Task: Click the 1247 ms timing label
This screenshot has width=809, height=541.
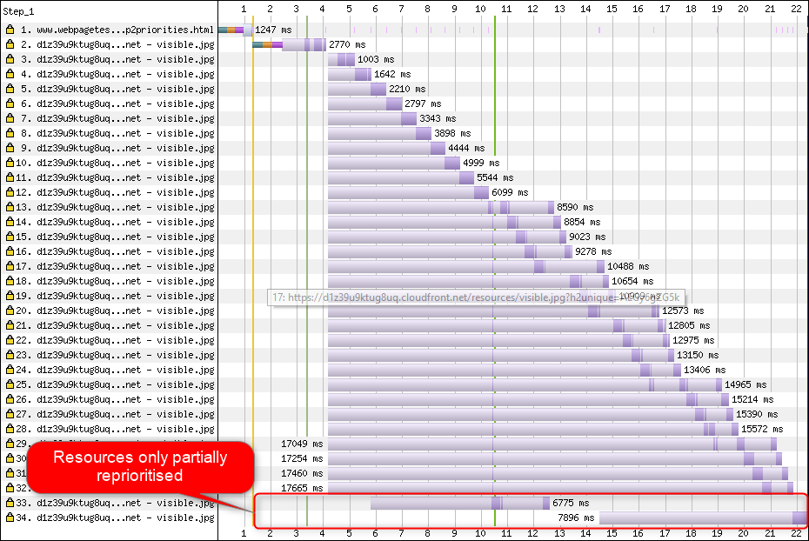Action: (x=273, y=30)
